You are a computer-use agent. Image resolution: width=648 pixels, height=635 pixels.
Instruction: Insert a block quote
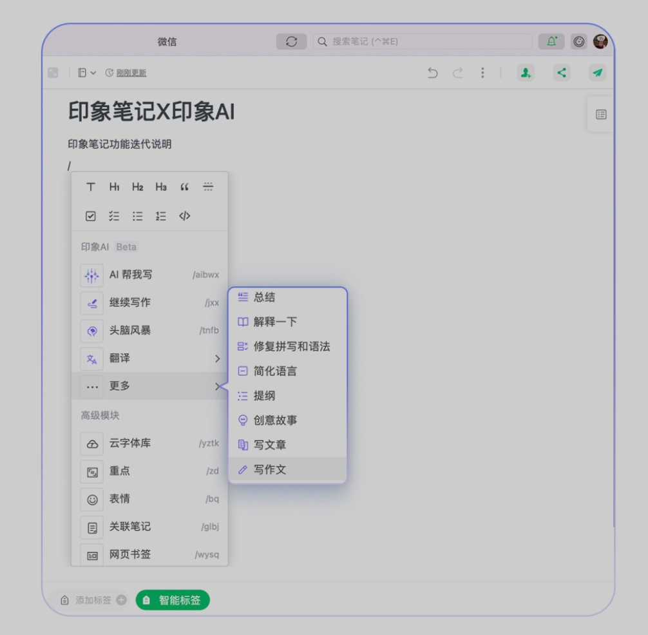point(184,187)
